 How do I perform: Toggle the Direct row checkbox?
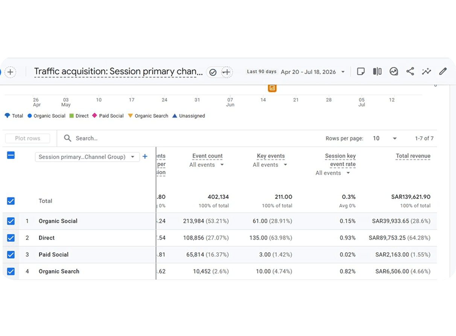[11, 238]
